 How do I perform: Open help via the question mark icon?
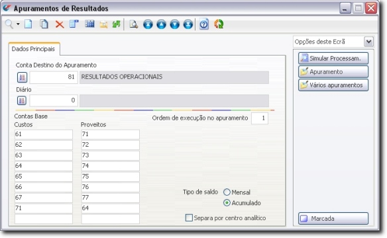click(204, 24)
